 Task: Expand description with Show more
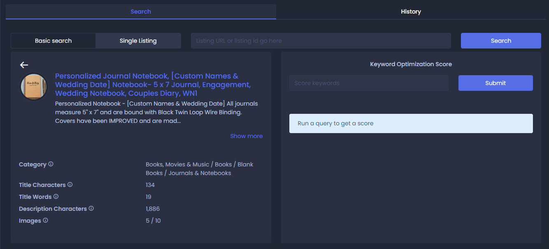pos(247,136)
